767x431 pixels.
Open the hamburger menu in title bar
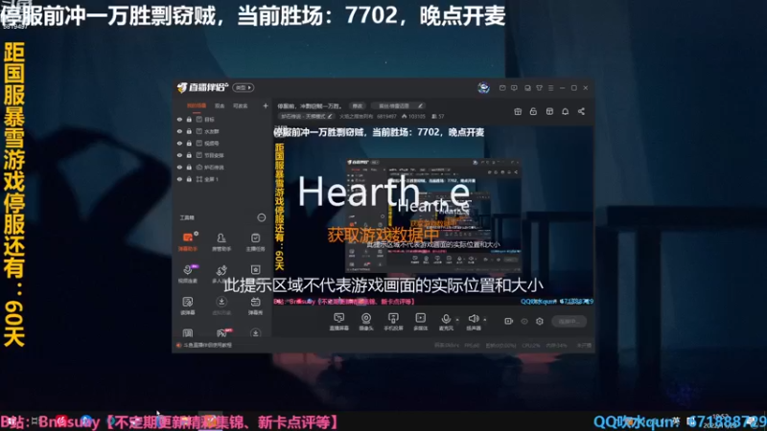tap(550, 88)
